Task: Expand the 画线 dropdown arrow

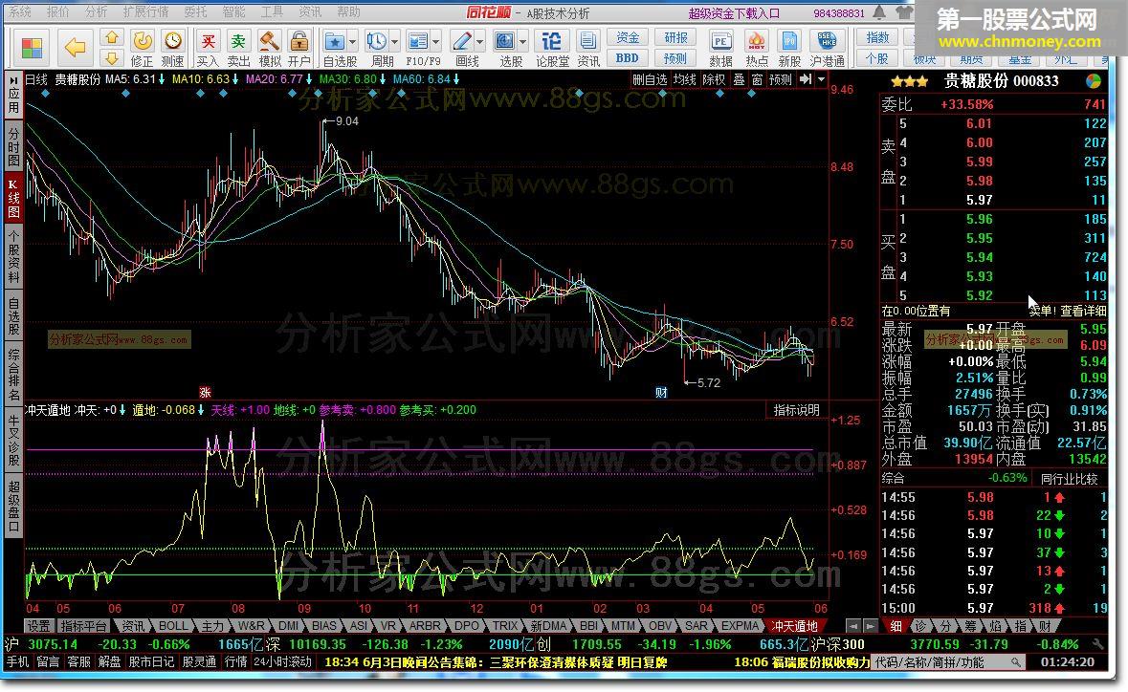Action: 479,42
